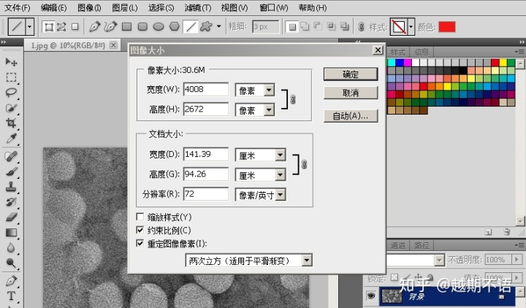Screen dimensions: 526x308
Task: Click 取消 to cancel dialog
Action: click(351, 93)
